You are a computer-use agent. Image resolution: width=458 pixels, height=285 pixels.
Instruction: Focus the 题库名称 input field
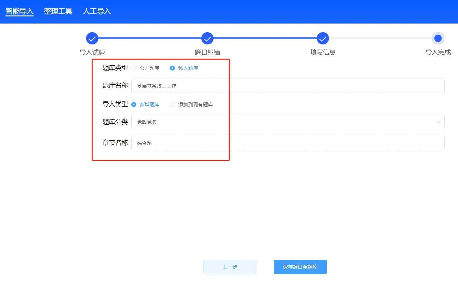pos(288,86)
